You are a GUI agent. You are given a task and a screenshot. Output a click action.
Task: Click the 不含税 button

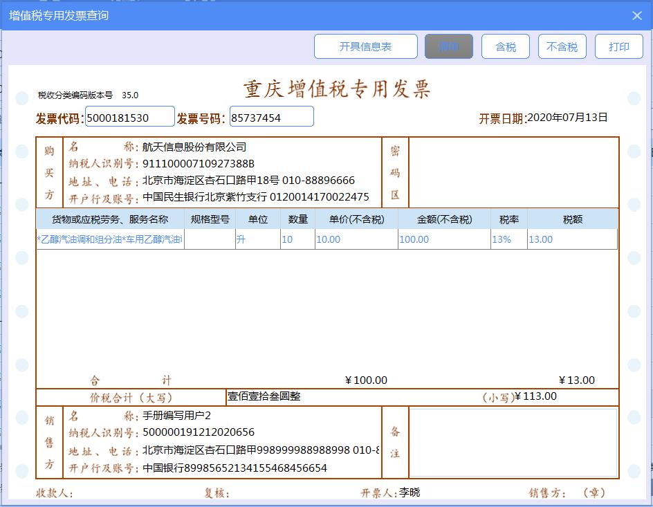click(x=562, y=46)
